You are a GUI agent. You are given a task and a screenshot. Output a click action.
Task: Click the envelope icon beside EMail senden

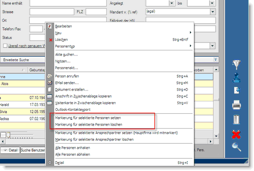coord(50,82)
